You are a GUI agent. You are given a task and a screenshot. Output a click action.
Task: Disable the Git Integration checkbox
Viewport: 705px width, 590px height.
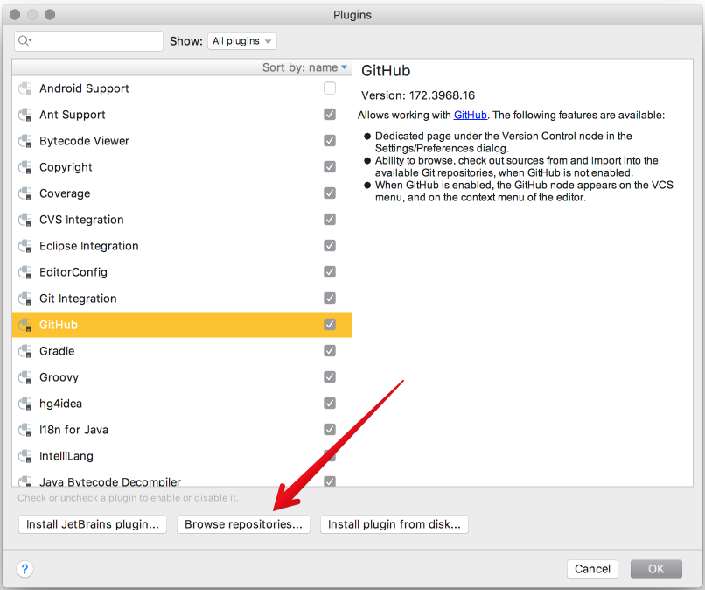(330, 298)
